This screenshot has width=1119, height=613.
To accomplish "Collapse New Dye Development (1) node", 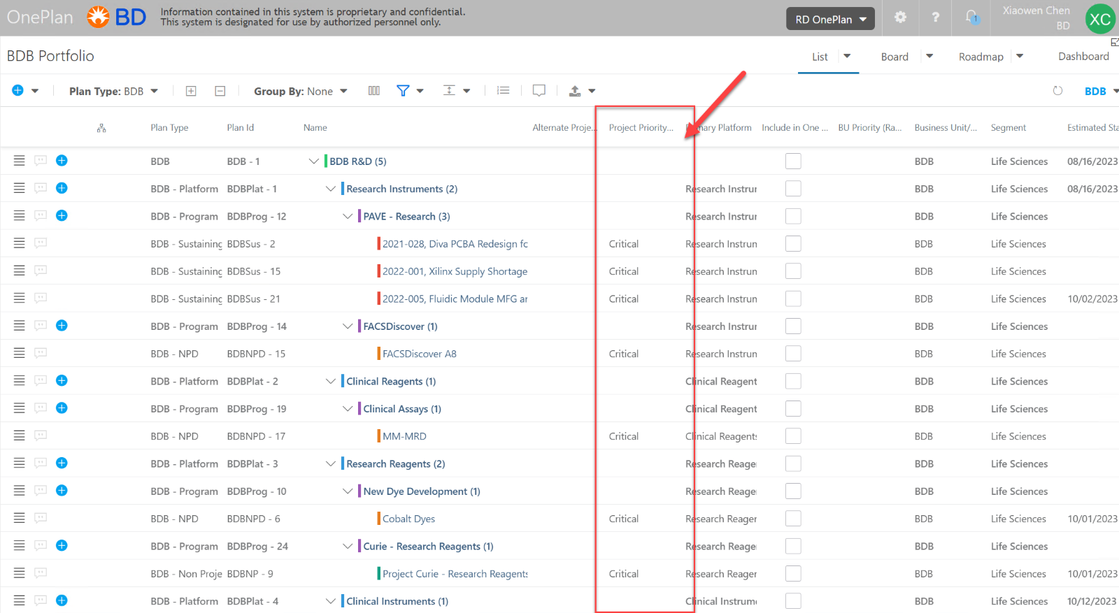I will (348, 491).
